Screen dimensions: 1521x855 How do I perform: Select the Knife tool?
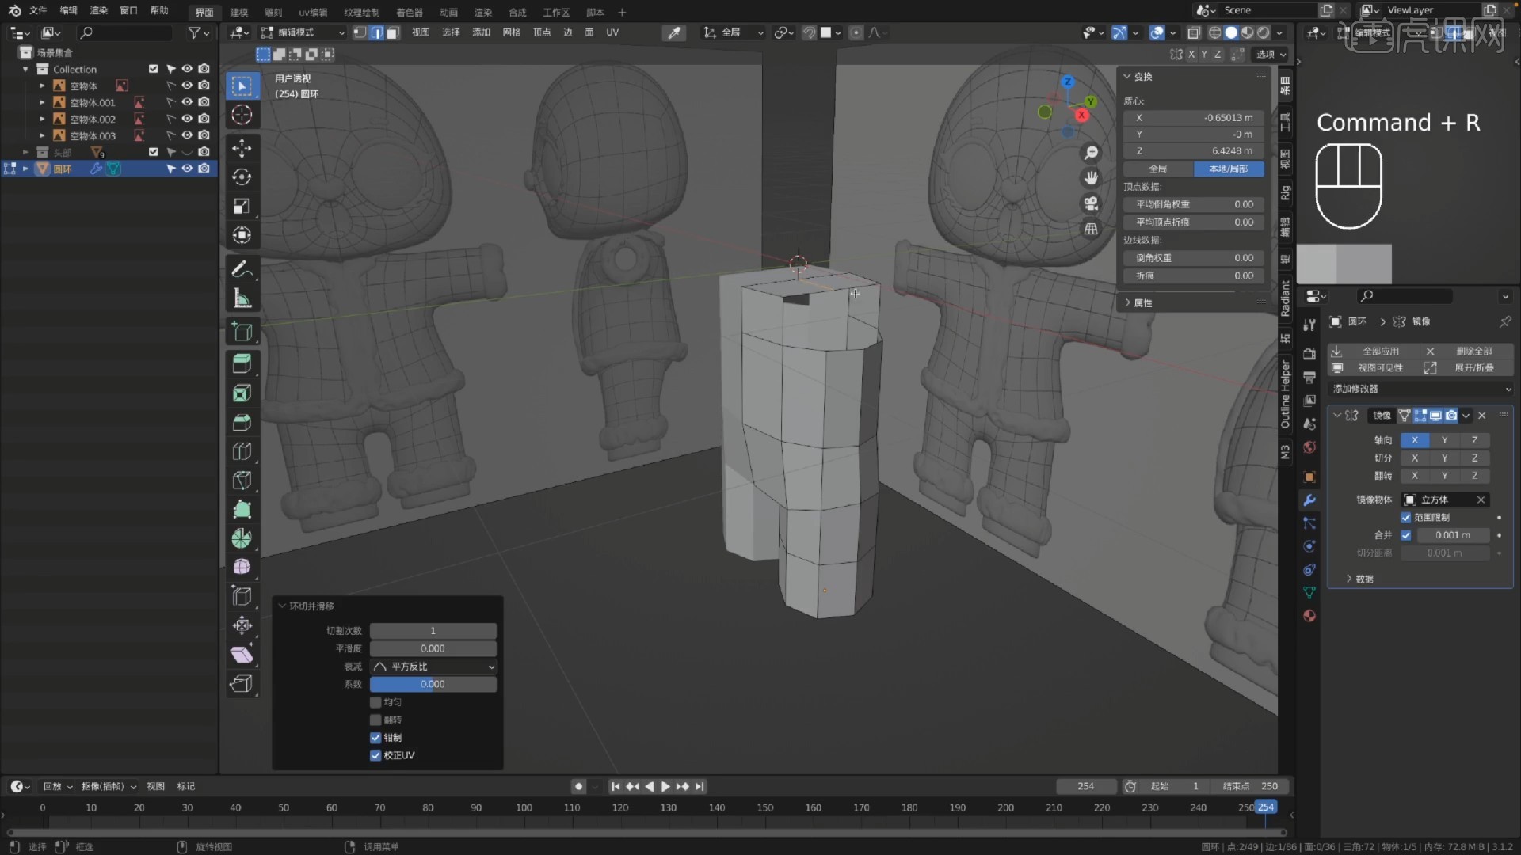click(242, 481)
